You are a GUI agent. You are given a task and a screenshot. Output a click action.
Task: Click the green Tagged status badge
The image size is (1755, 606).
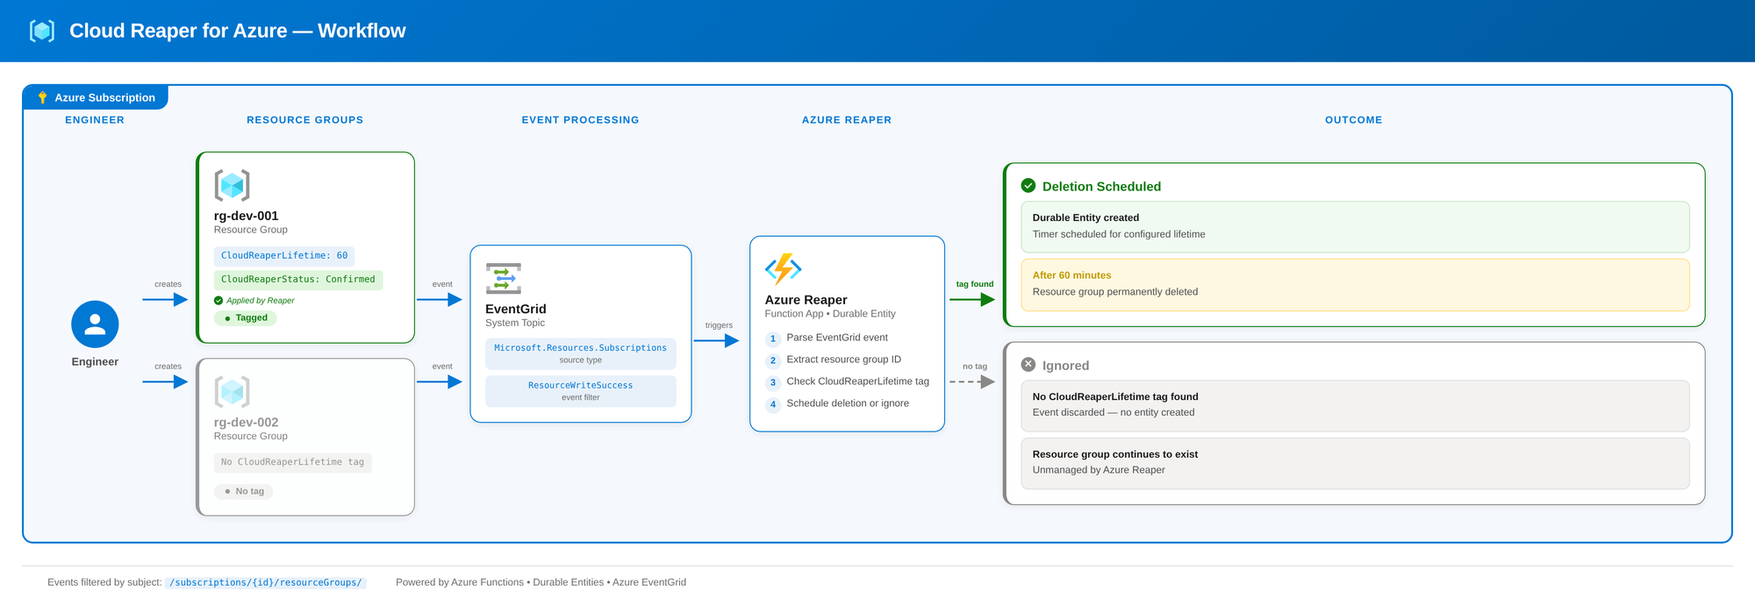tap(246, 318)
